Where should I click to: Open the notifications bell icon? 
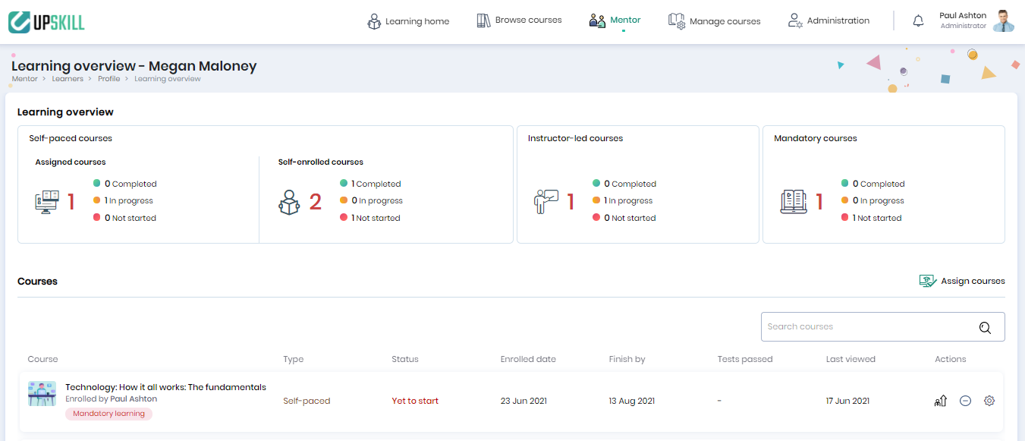[918, 21]
